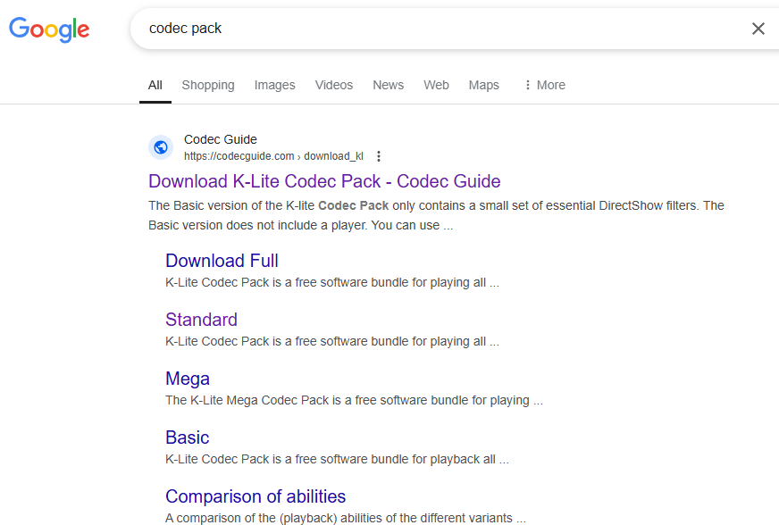The width and height of the screenshot is (779, 525).
Task: Open the Basic sitelink
Action: click(x=188, y=437)
